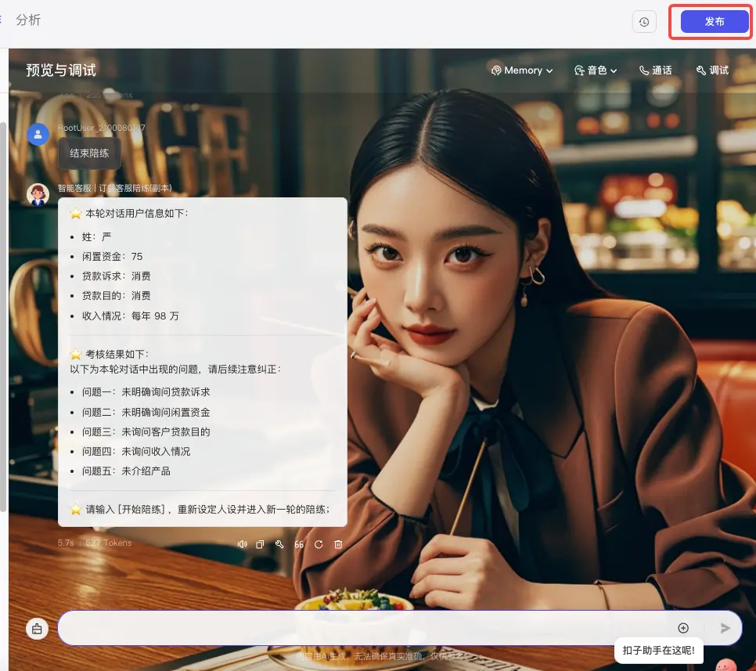The width and height of the screenshot is (756, 671).
Task: Click the vertical scrollbar of the chat panel
Action: tap(3, 316)
